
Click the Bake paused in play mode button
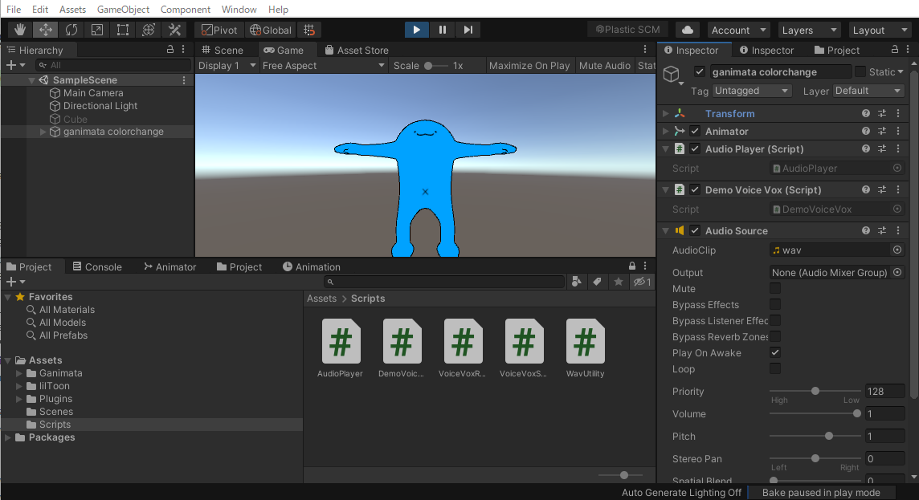click(822, 492)
